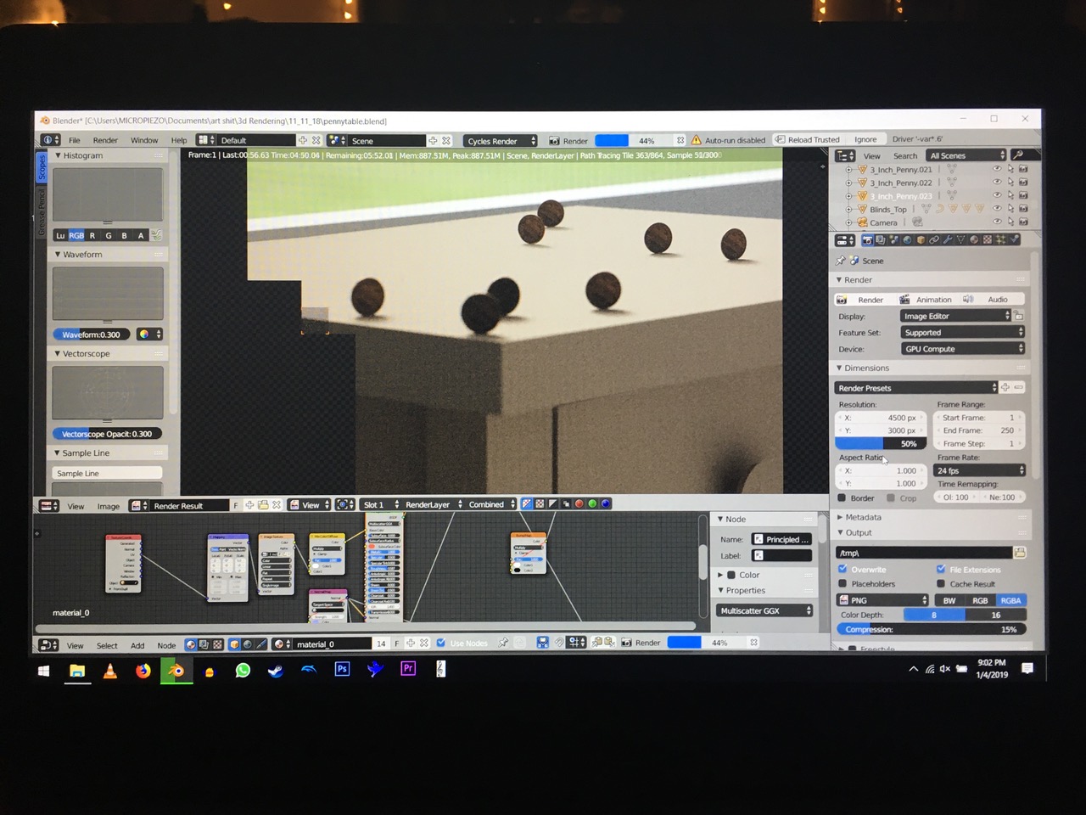1086x815 pixels.
Task: Open the top Render menu
Action: pos(105,140)
